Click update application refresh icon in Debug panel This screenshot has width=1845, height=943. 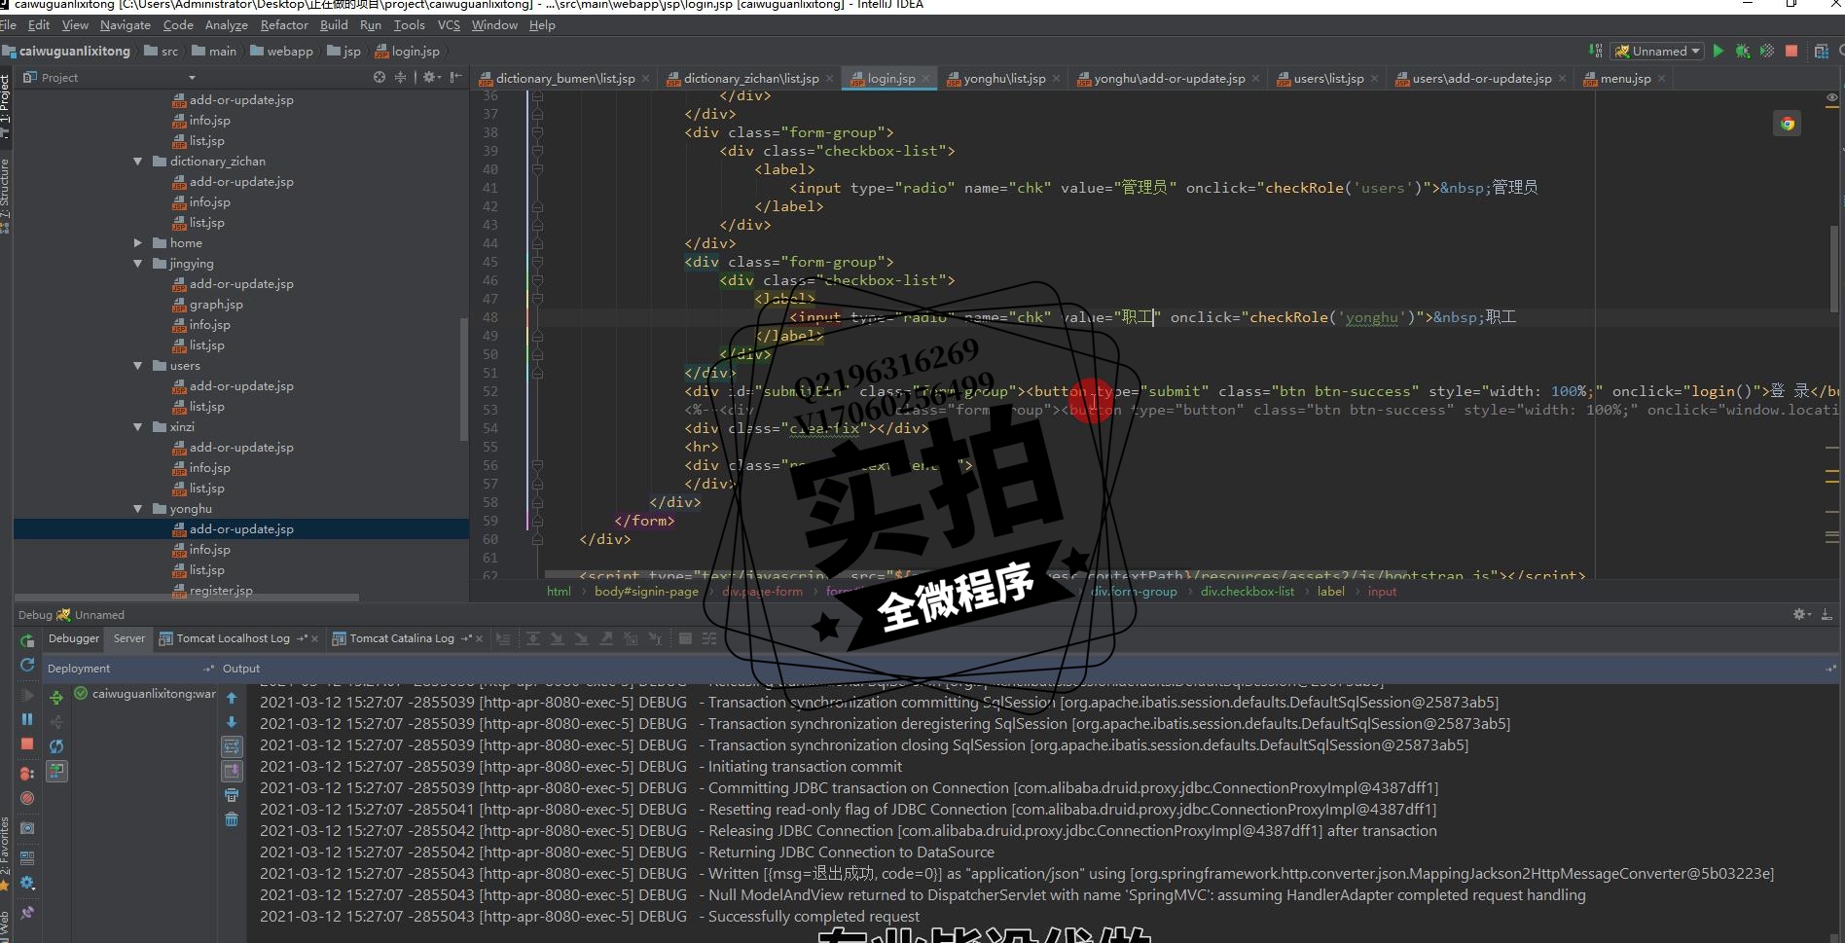click(x=27, y=666)
